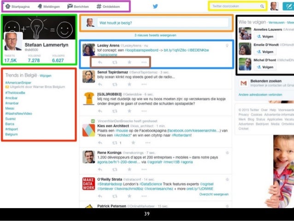This screenshot has height=221, width=294.
Task: Open the Berichten messages tab
Action: 78,6
